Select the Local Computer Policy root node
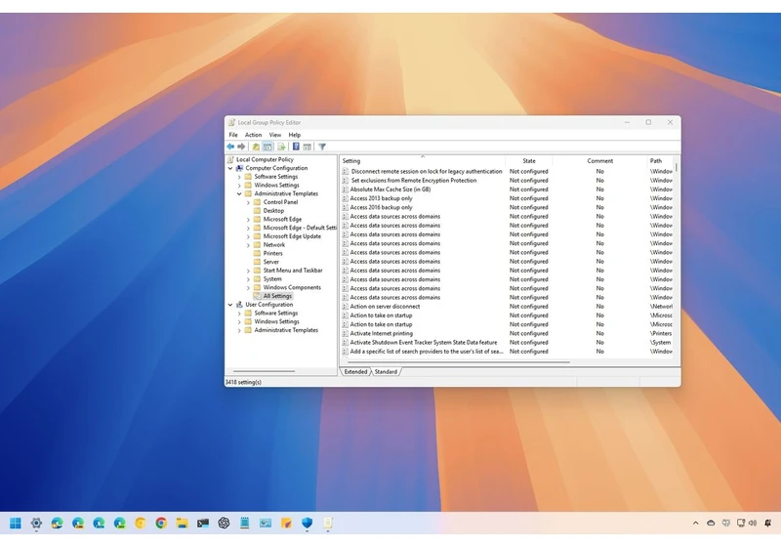This screenshot has height=547, width=781. [x=265, y=159]
